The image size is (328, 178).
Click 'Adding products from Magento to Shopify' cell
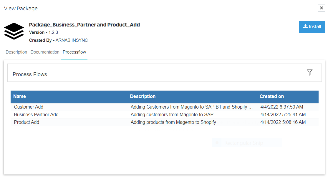tap(173, 122)
